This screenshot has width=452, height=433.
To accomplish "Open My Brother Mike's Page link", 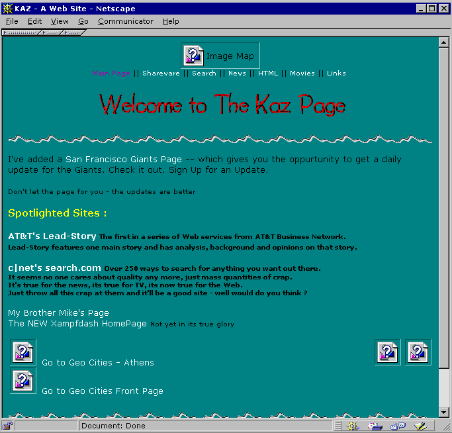I will click(x=58, y=313).
